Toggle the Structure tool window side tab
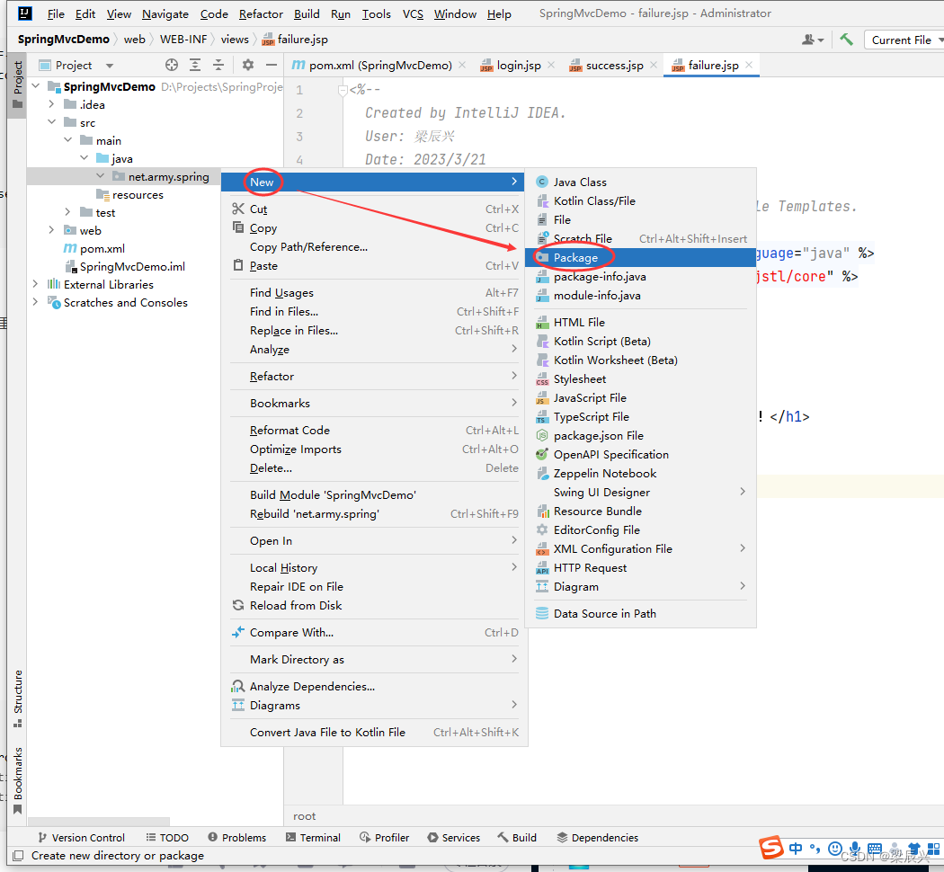Viewport: 944px width, 872px height. (17, 698)
